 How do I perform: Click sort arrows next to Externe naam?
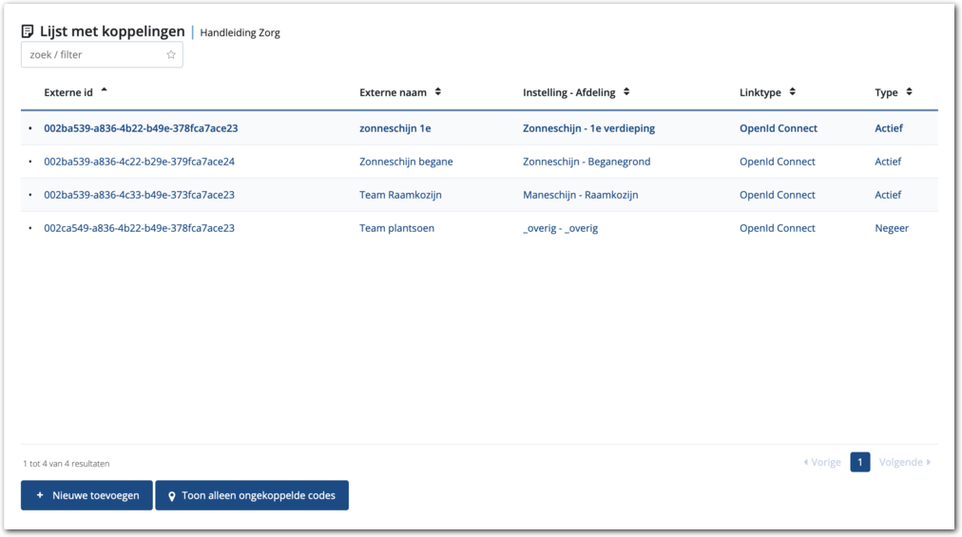tap(438, 92)
